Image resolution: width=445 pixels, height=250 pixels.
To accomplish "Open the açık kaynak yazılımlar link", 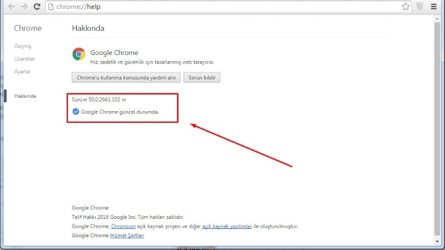I will [227, 226].
